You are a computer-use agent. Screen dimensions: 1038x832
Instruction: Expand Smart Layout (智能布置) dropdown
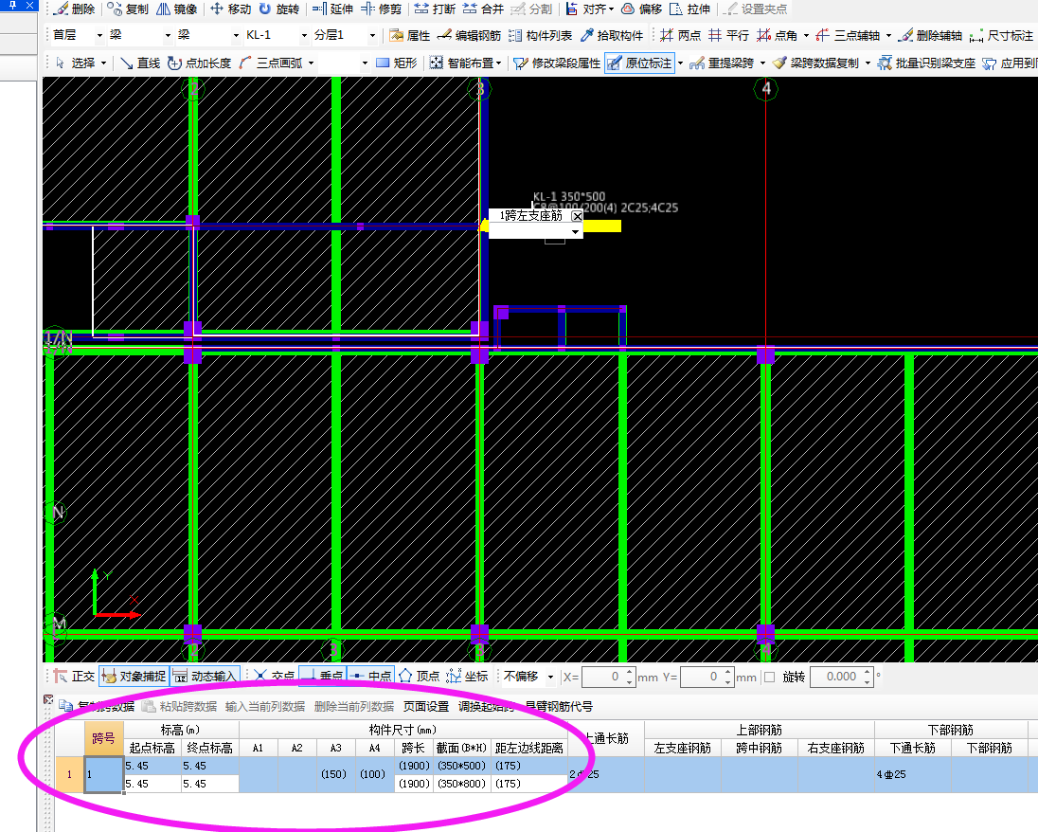click(498, 63)
